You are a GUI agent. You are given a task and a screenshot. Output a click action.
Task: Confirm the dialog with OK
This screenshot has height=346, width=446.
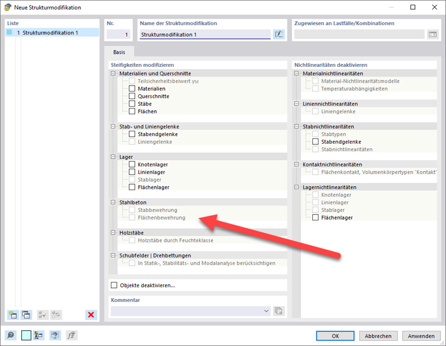[335, 336]
